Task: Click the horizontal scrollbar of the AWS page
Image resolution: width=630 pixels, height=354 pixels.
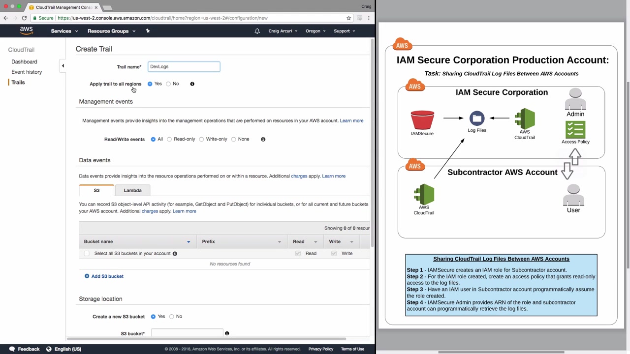Action: [207, 339]
